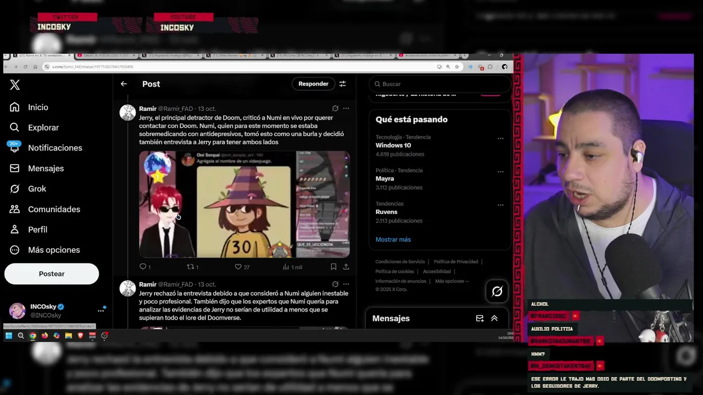Share the first Ramir post
703x395 pixels.
(x=346, y=267)
